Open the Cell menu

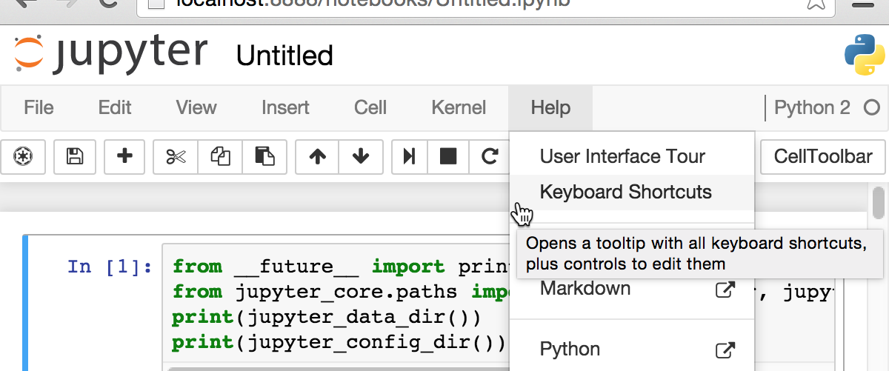(370, 107)
